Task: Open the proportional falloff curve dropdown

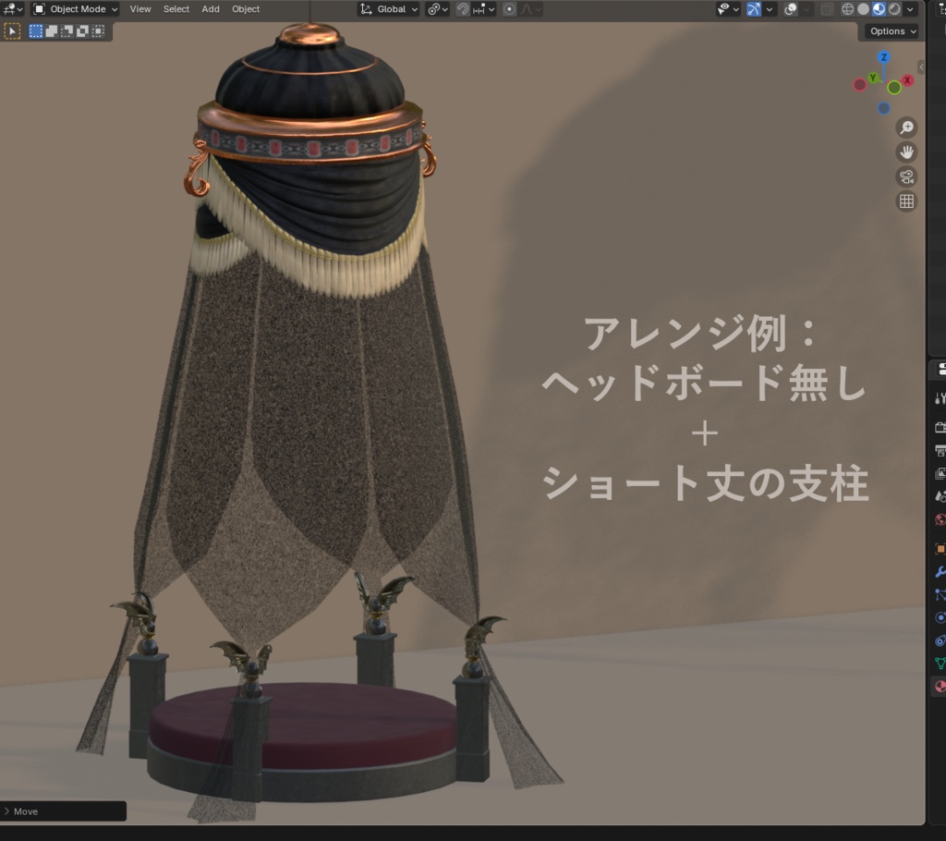Action: 530,9
